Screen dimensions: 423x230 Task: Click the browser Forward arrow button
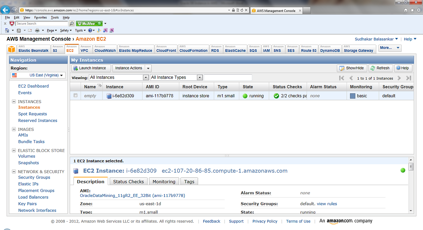[x=15, y=10]
